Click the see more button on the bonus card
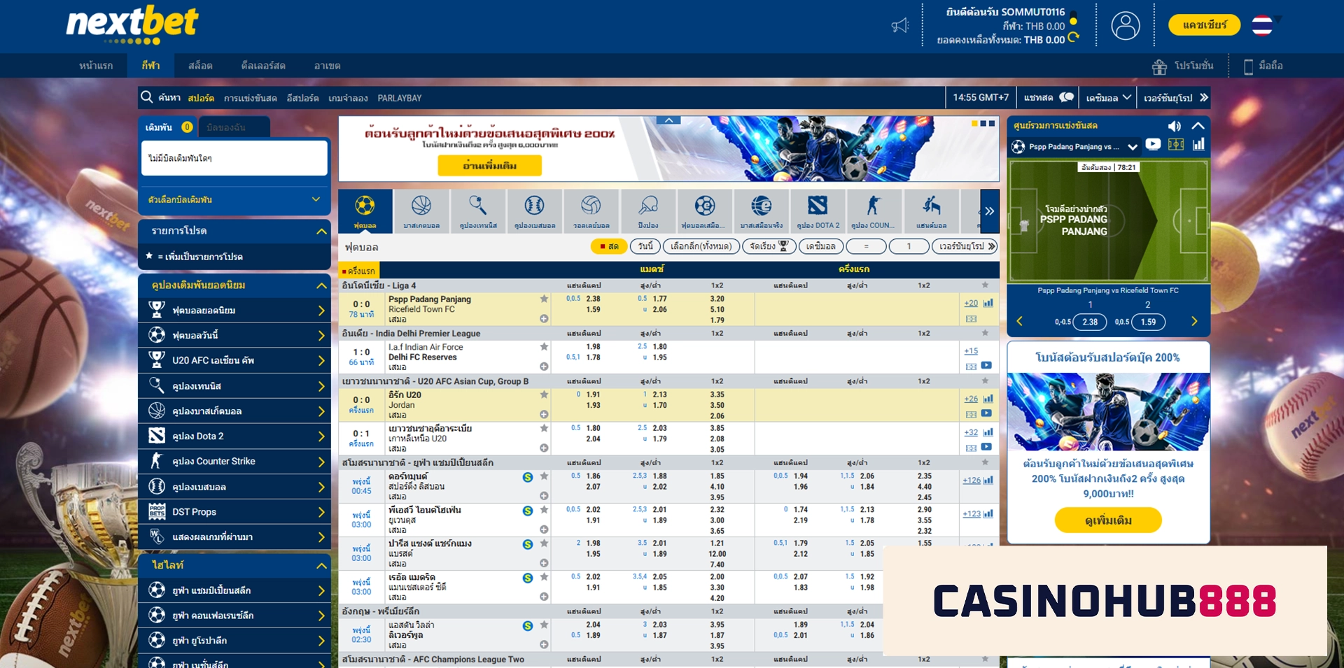This screenshot has width=1344, height=668. pos(1108,520)
